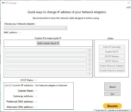Image resolution: width=132 pixels, height=112 pixels.
Task: Click Enable DHCP button
Action: 112,52
